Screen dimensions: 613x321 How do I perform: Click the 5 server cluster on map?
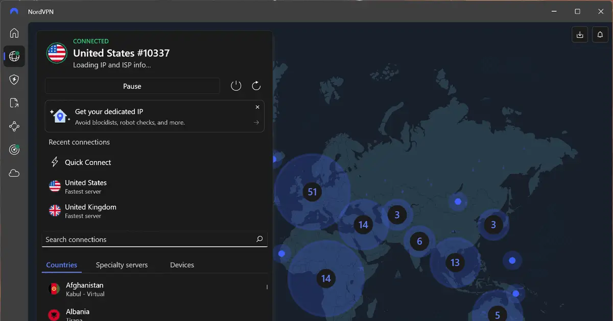498,314
